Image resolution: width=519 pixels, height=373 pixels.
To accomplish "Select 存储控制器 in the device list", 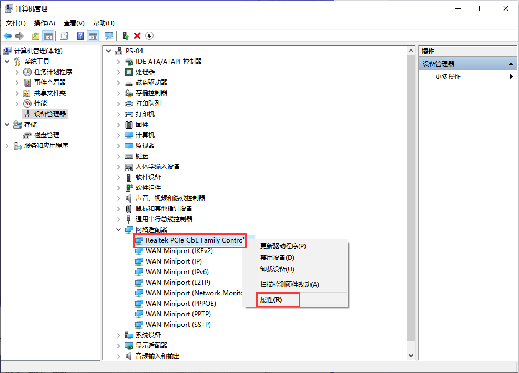I will (x=151, y=93).
